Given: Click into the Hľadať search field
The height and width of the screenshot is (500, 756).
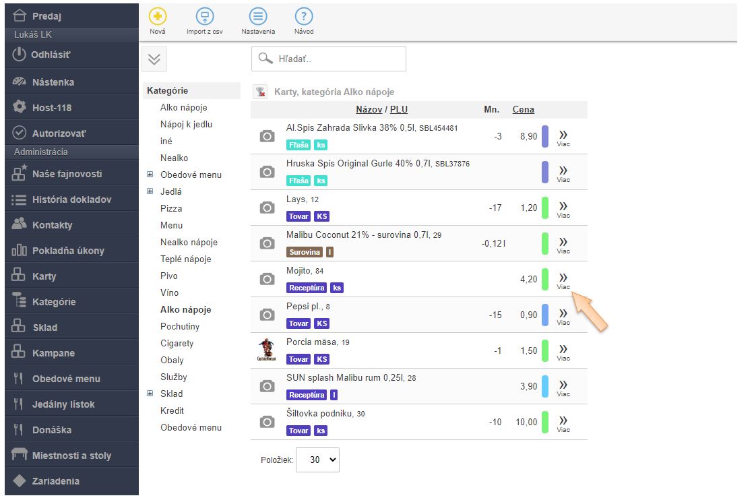Looking at the screenshot, I should [337, 59].
